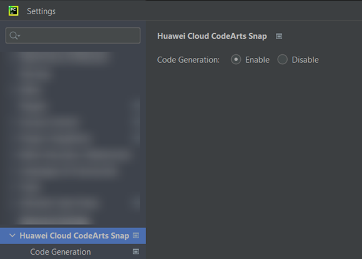Viewport: 362px width, 259px height.
Task: Click the Enable option label text
Action: 257,60
